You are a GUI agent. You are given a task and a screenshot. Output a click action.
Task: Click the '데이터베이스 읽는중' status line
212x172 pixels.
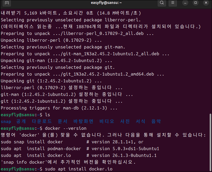(x=101, y=26)
